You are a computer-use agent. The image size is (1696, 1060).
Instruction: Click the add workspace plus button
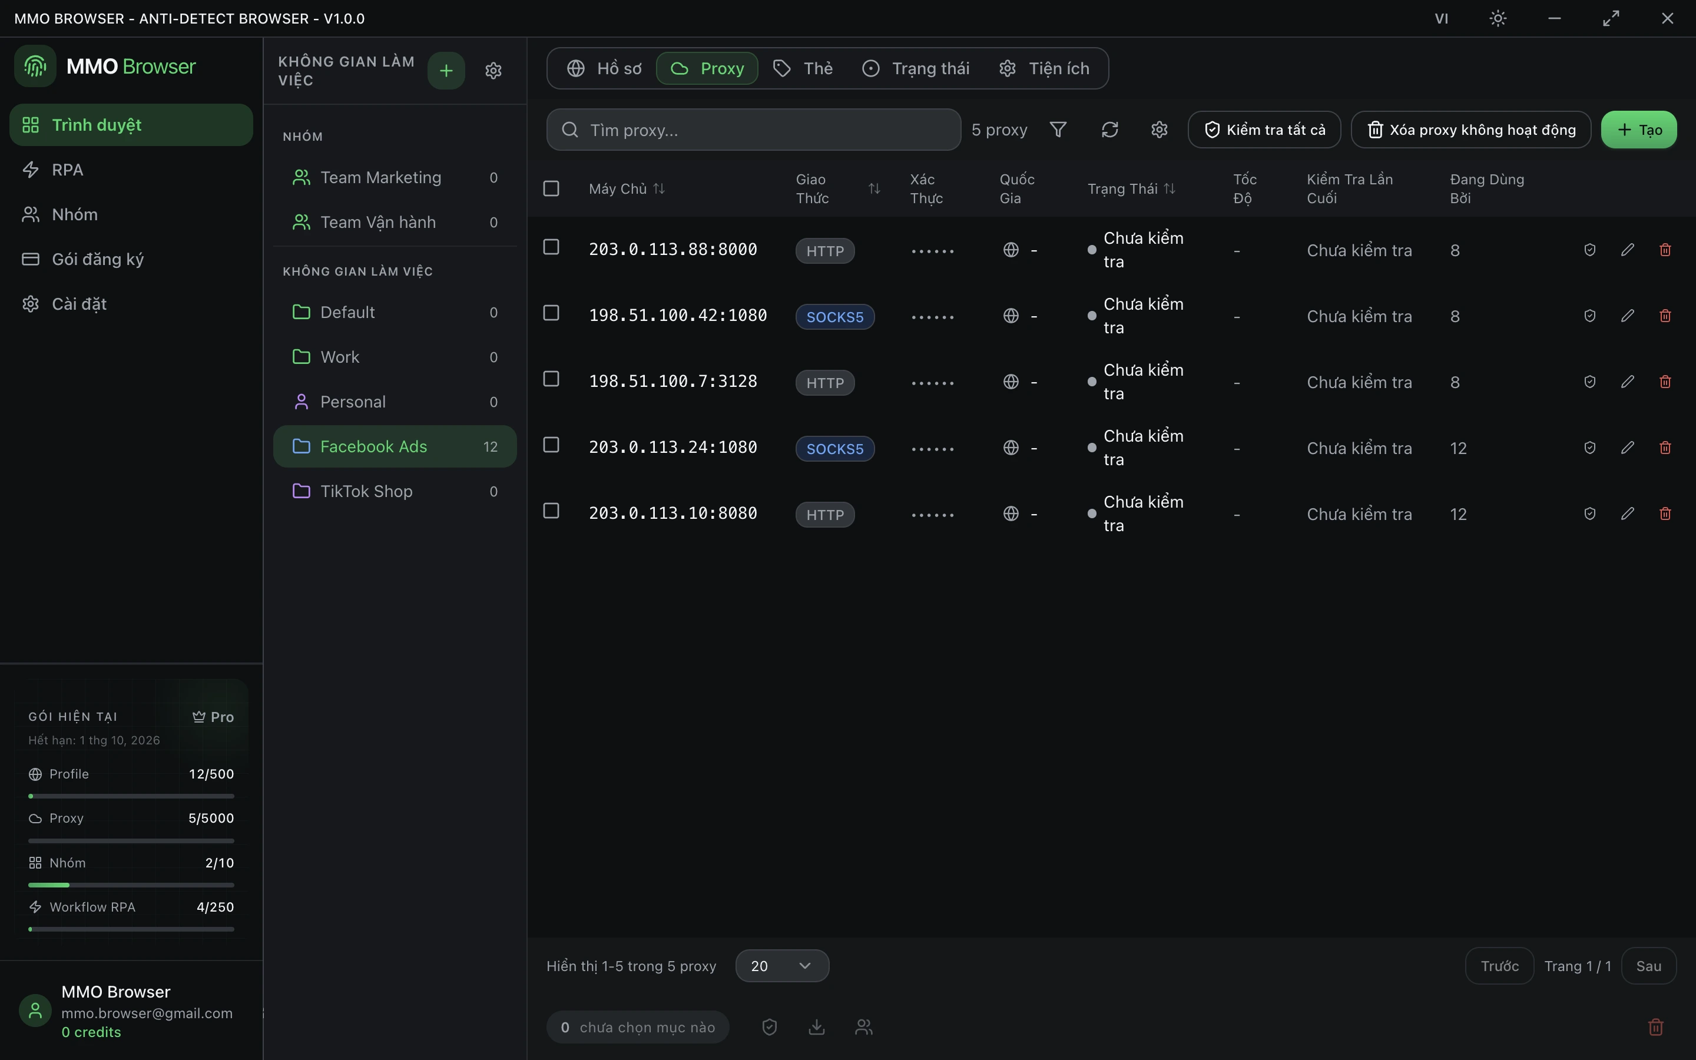446,70
